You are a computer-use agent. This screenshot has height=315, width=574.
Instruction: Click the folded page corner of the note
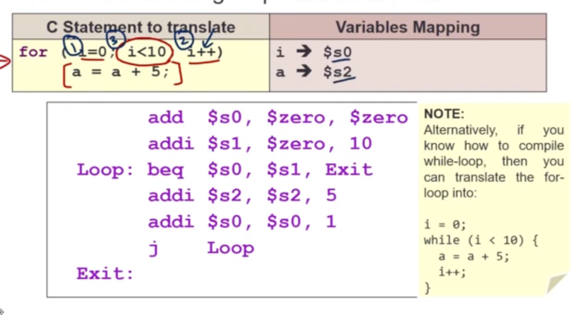click(x=556, y=283)
